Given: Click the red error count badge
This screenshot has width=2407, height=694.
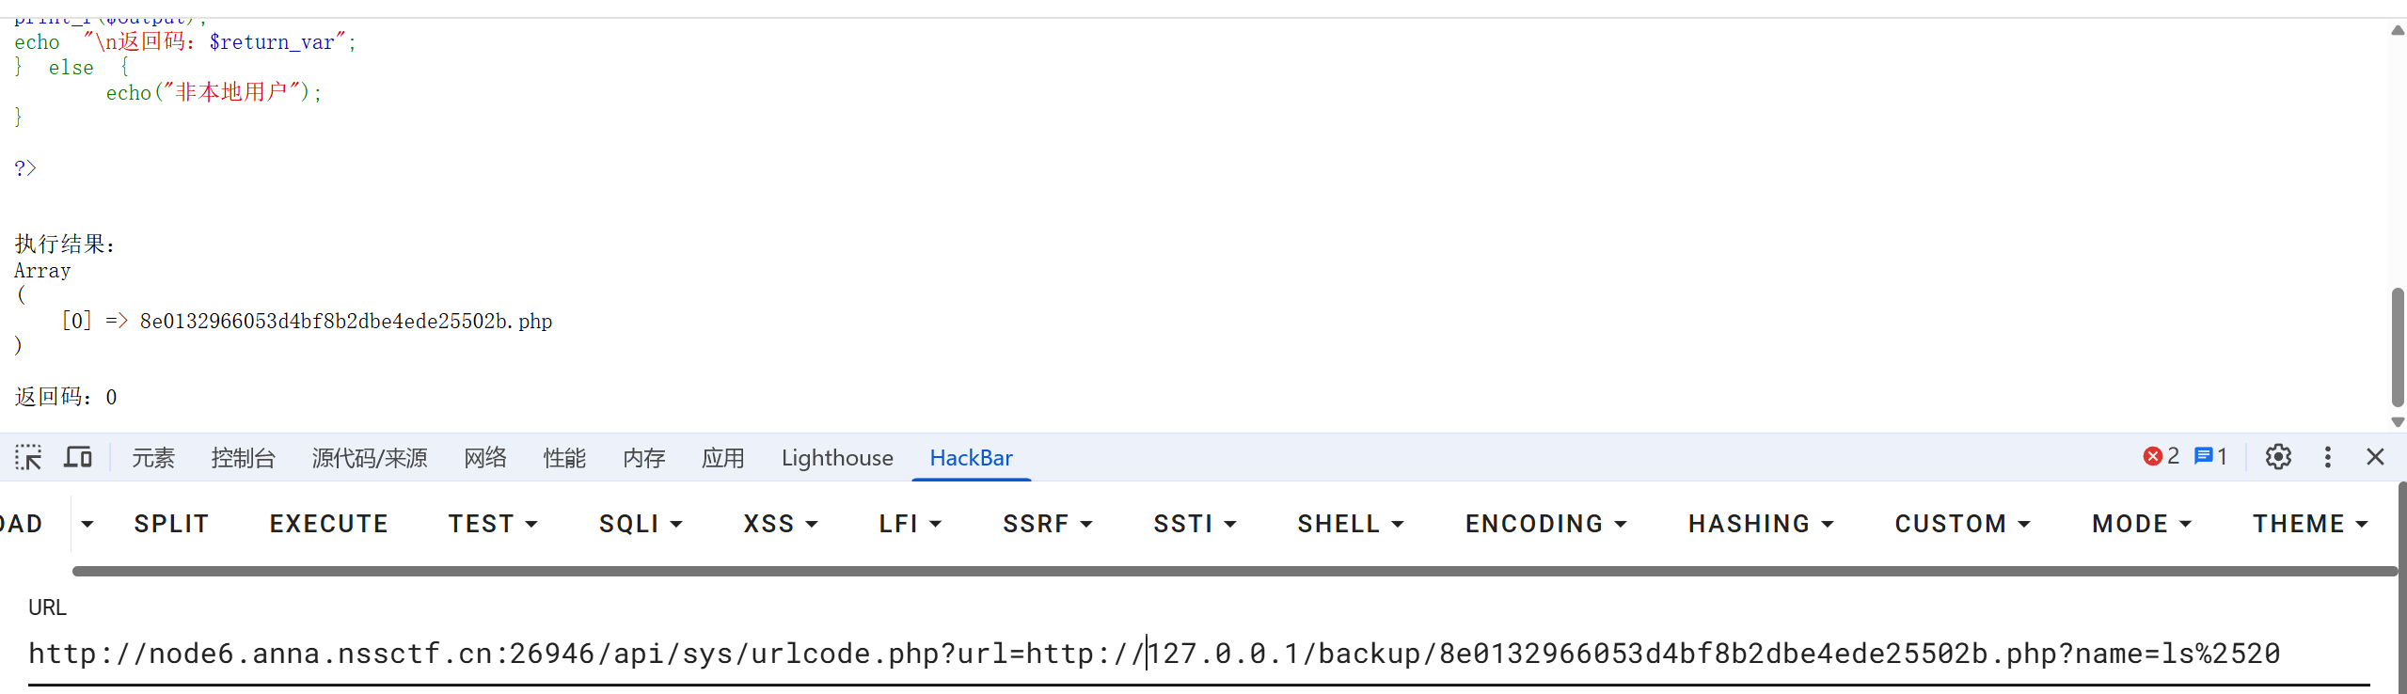Looking at the screenshot, I should click(x=2162, y=456).
